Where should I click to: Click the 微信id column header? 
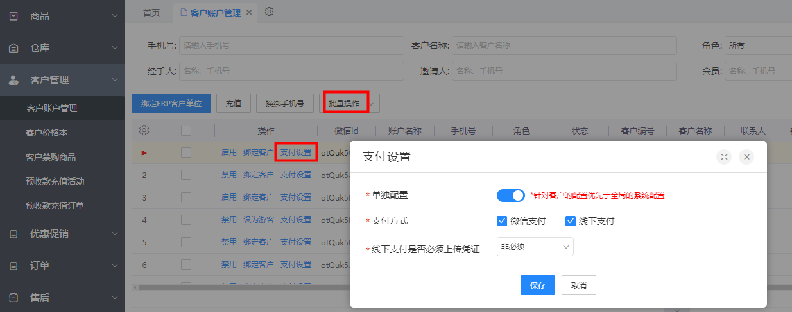pos(346,131)
